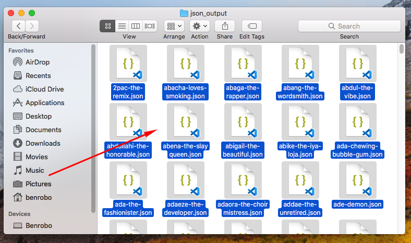Image resolution: width=411 pixels, height=243 pixels.
Task: Select the abang-the-wordsmith.json file icon
Action: [300, 63]
